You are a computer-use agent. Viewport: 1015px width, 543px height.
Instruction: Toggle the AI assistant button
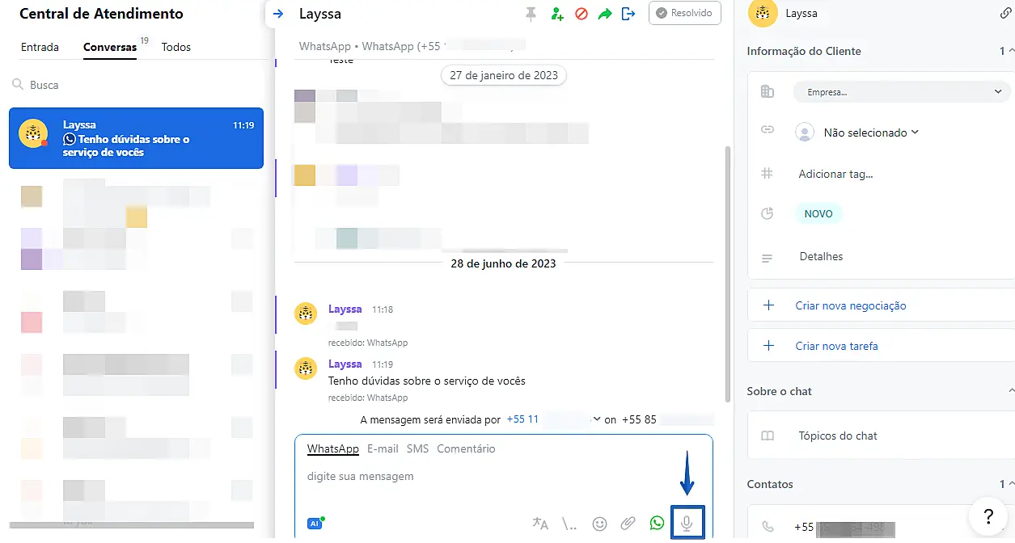[315, 523]
